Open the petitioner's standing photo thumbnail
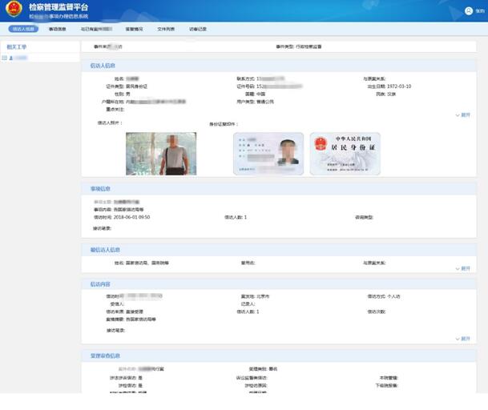 pos(161,154)
